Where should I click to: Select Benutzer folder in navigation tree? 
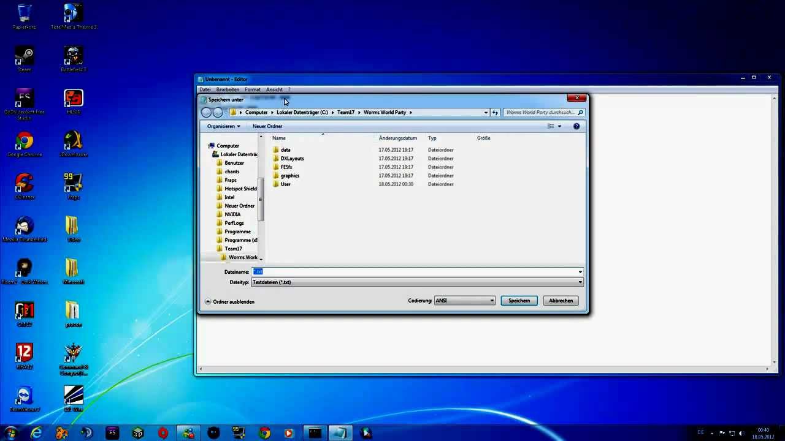pyautogui.click(x=234, y=163)
